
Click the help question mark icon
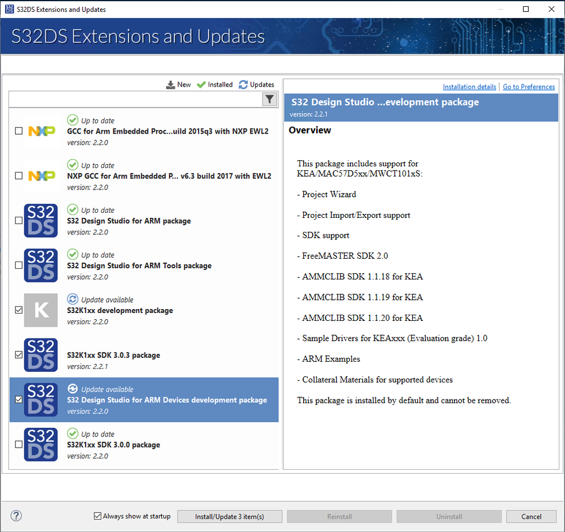[x=16, y=516]
